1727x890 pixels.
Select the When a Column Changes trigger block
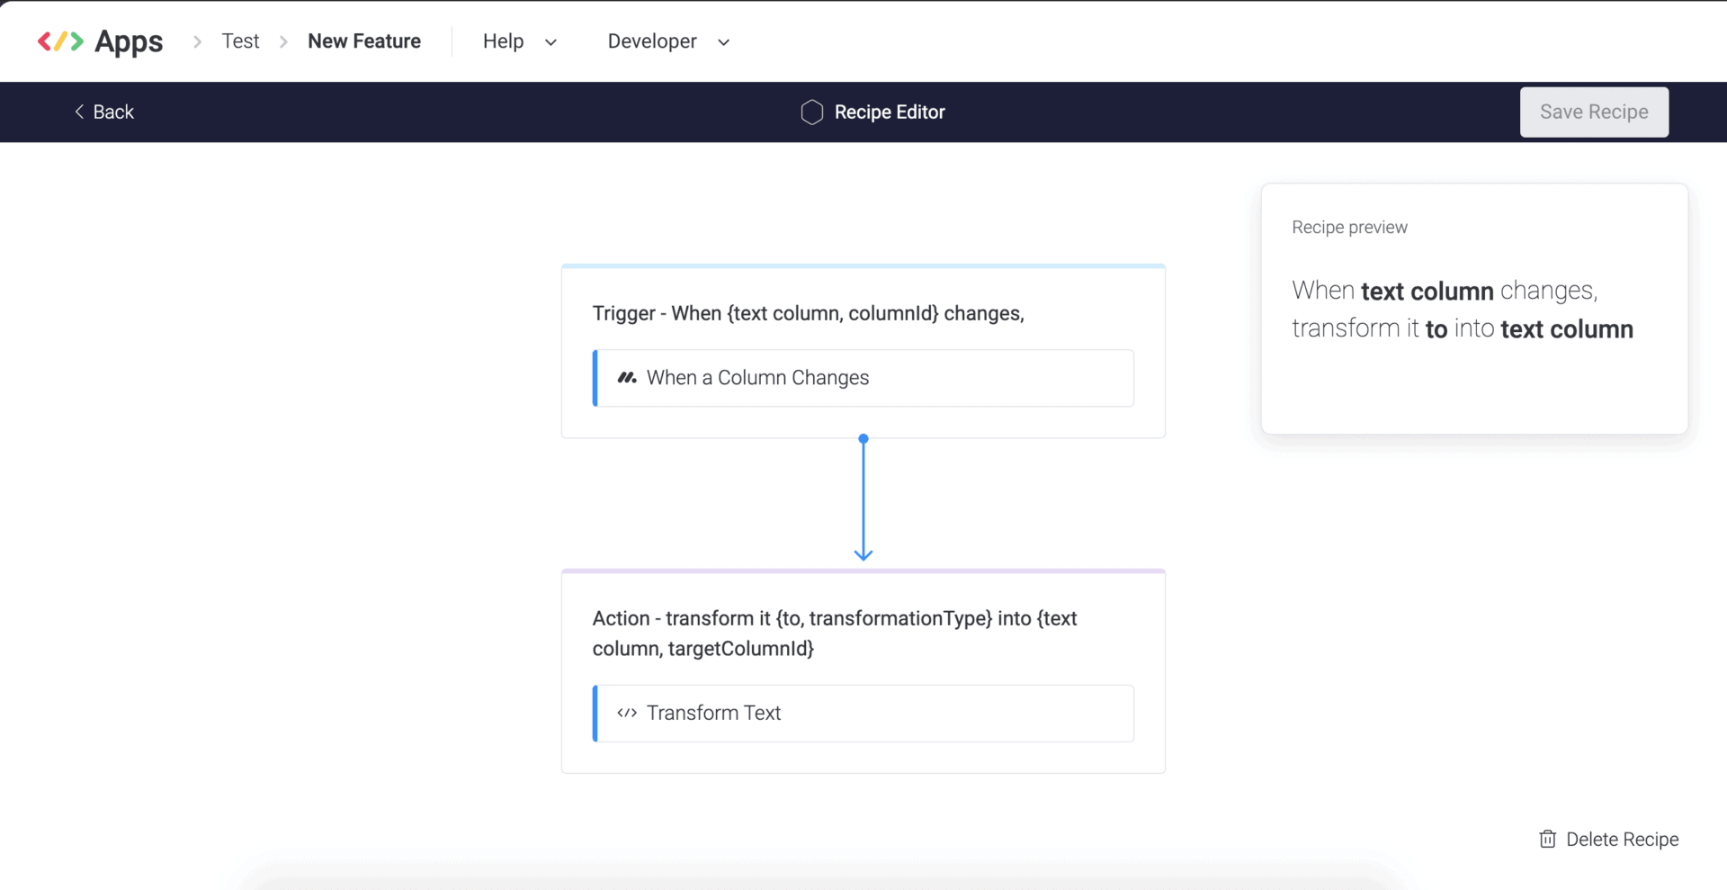[863, 378]
